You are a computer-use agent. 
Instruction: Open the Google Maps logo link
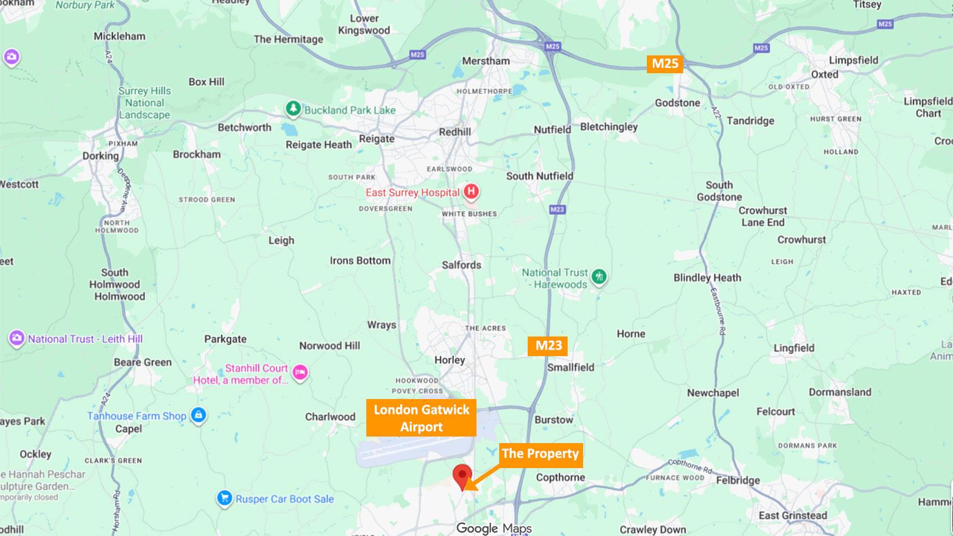(494, 528)
